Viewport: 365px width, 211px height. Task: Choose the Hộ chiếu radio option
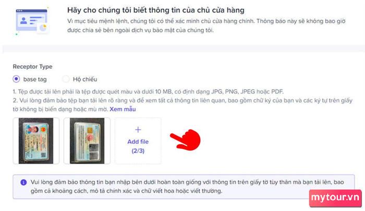click(x=66, y=79)
